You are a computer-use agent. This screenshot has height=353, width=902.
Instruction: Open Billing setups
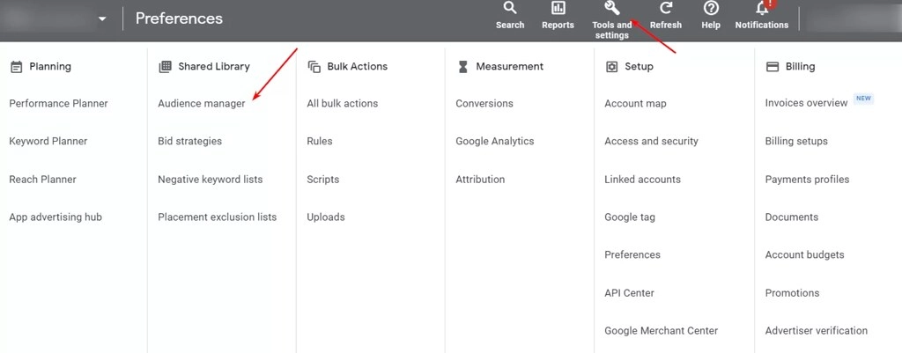(x=796, y=141)
